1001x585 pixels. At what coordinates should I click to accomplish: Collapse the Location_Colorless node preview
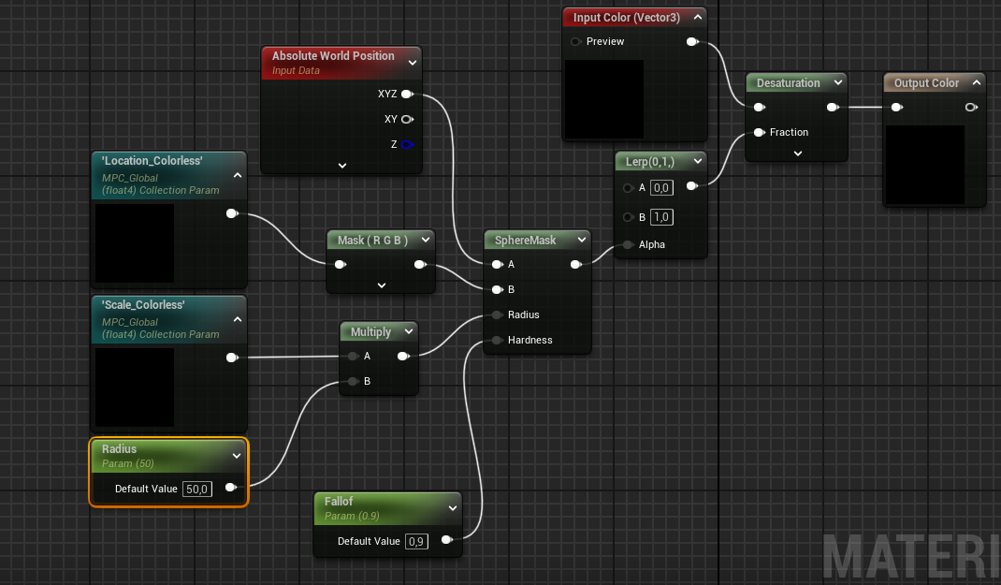click(x=238, y=175)
